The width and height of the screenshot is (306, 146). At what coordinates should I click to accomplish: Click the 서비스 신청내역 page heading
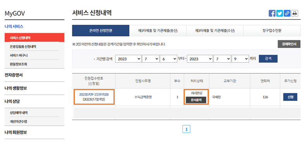click(92, 13)
